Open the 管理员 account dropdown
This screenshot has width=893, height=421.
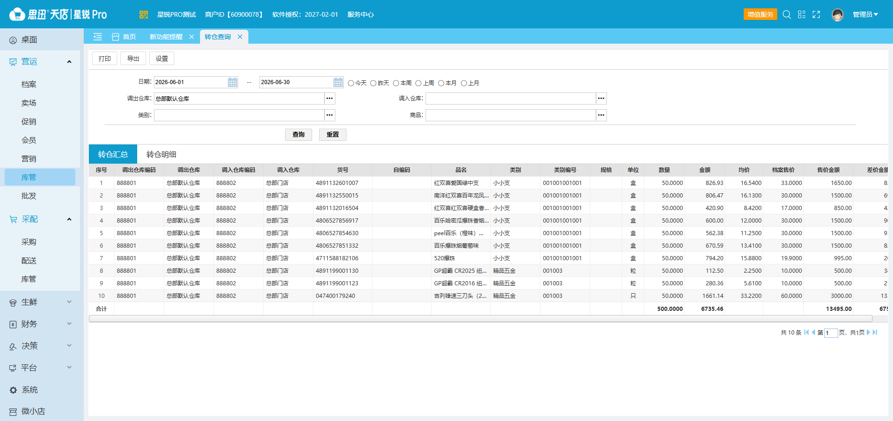click(865, 14)
